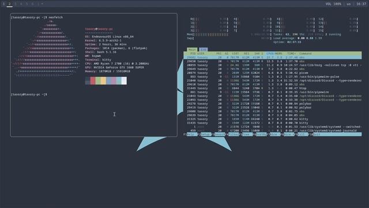Click the Load average text in htop

[x=298, y=38]
